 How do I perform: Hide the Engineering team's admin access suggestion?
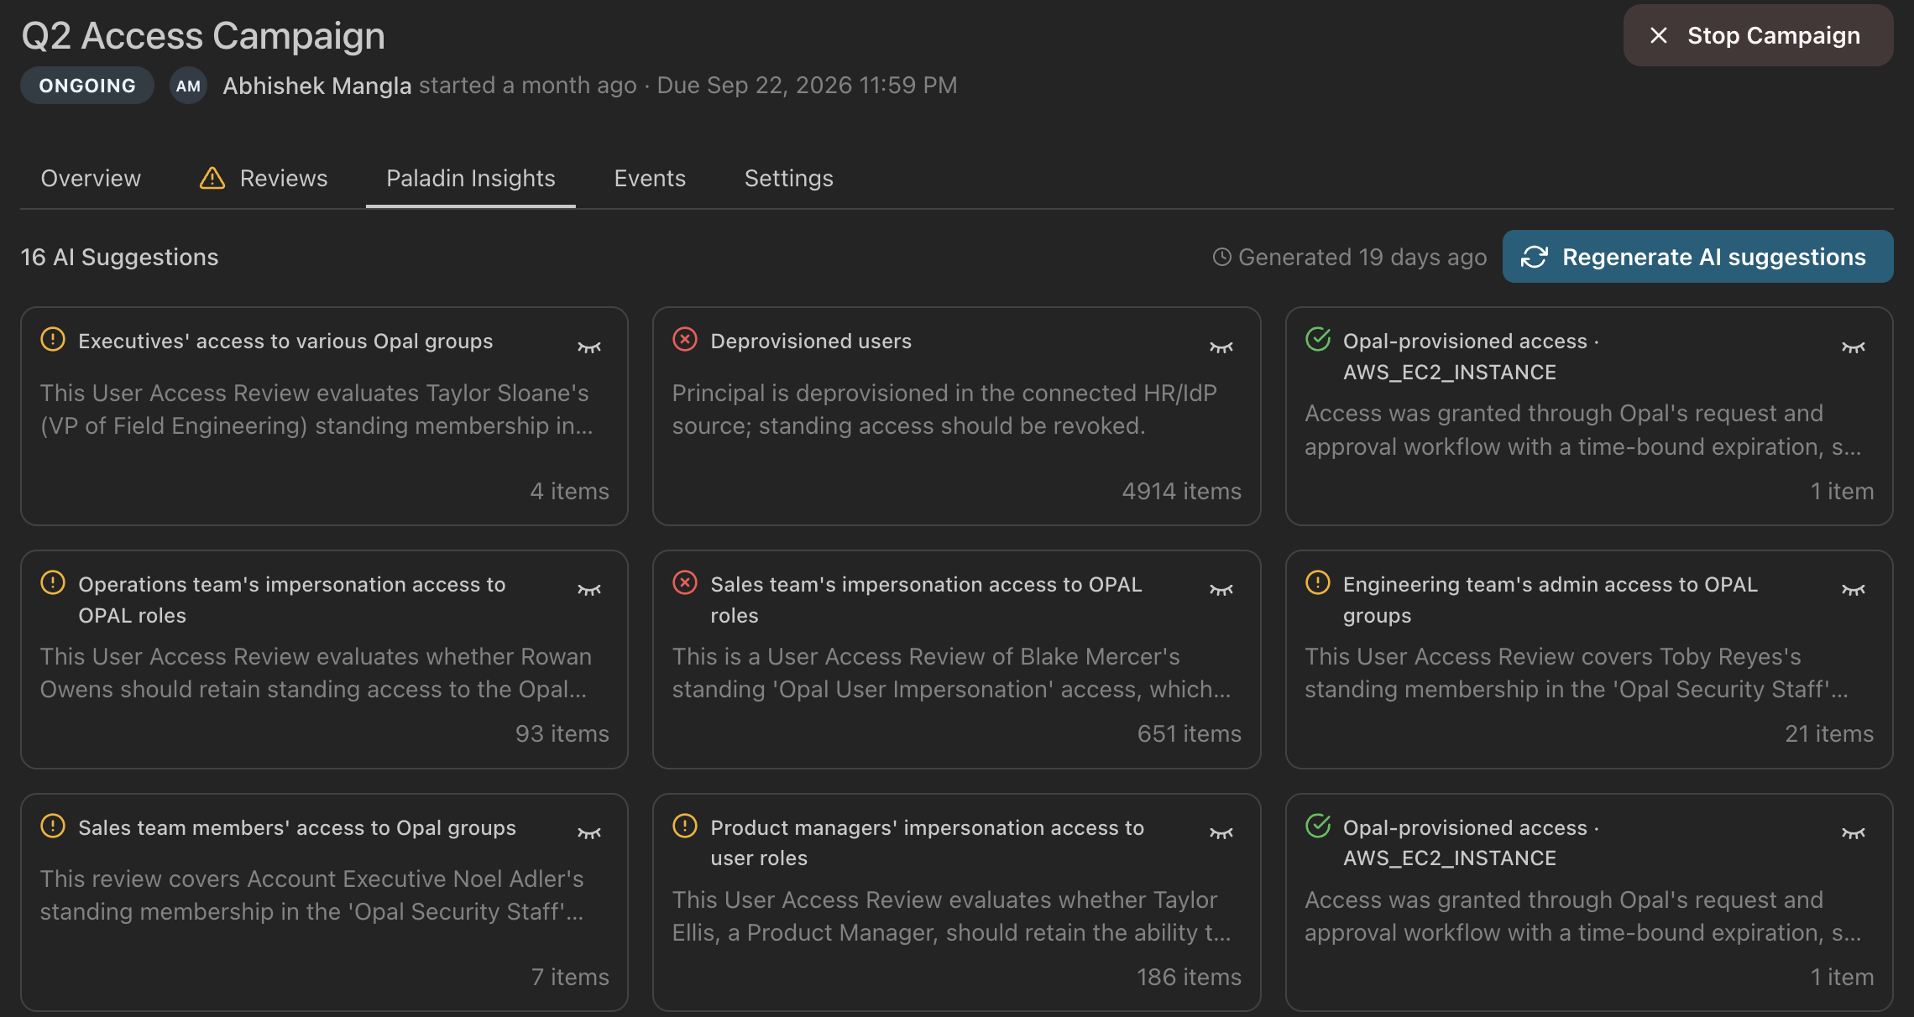[x=1854, y=589]
